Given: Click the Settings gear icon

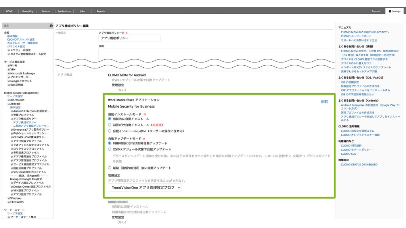Looking at the screenshot, I should (390, 11).
